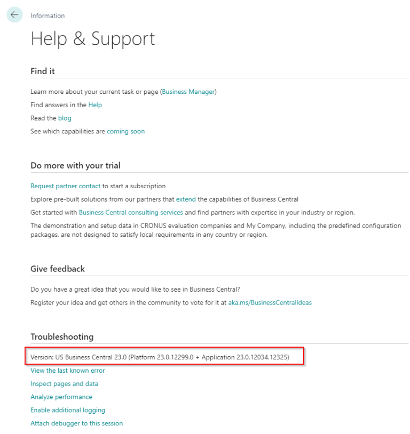Viewport: 410px width, 434px height.
Task: Click the Information page label
Action: click(48, 15)
